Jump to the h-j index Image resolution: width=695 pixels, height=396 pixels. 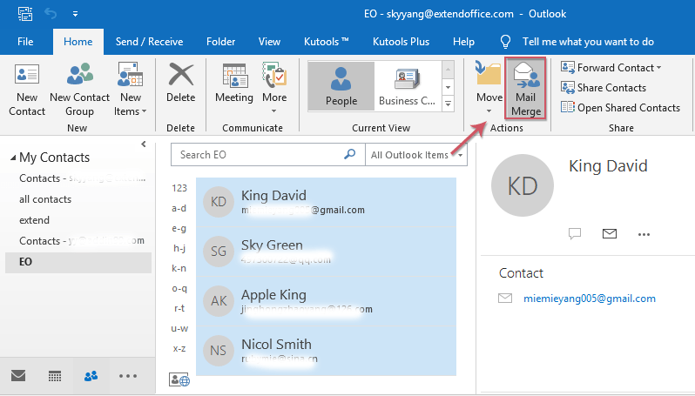(179, 248)
